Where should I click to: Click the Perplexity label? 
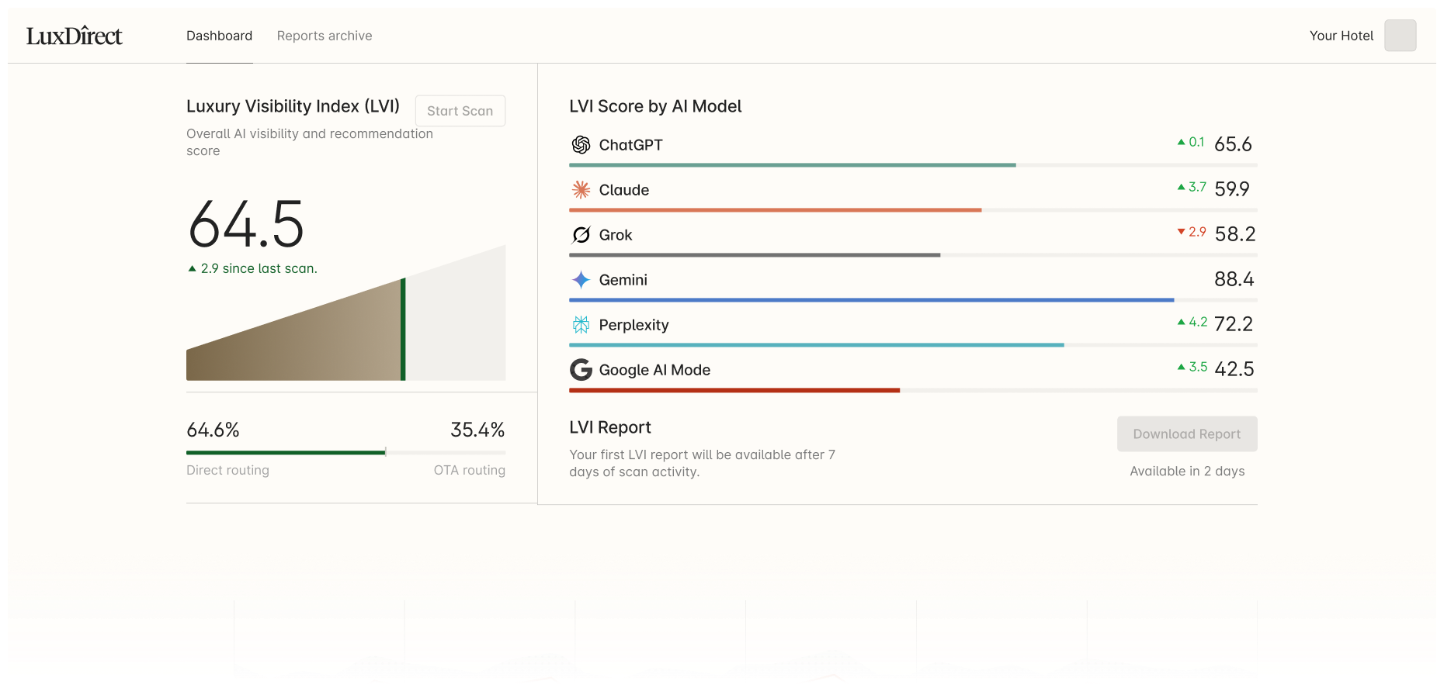(x=633, y=325)
